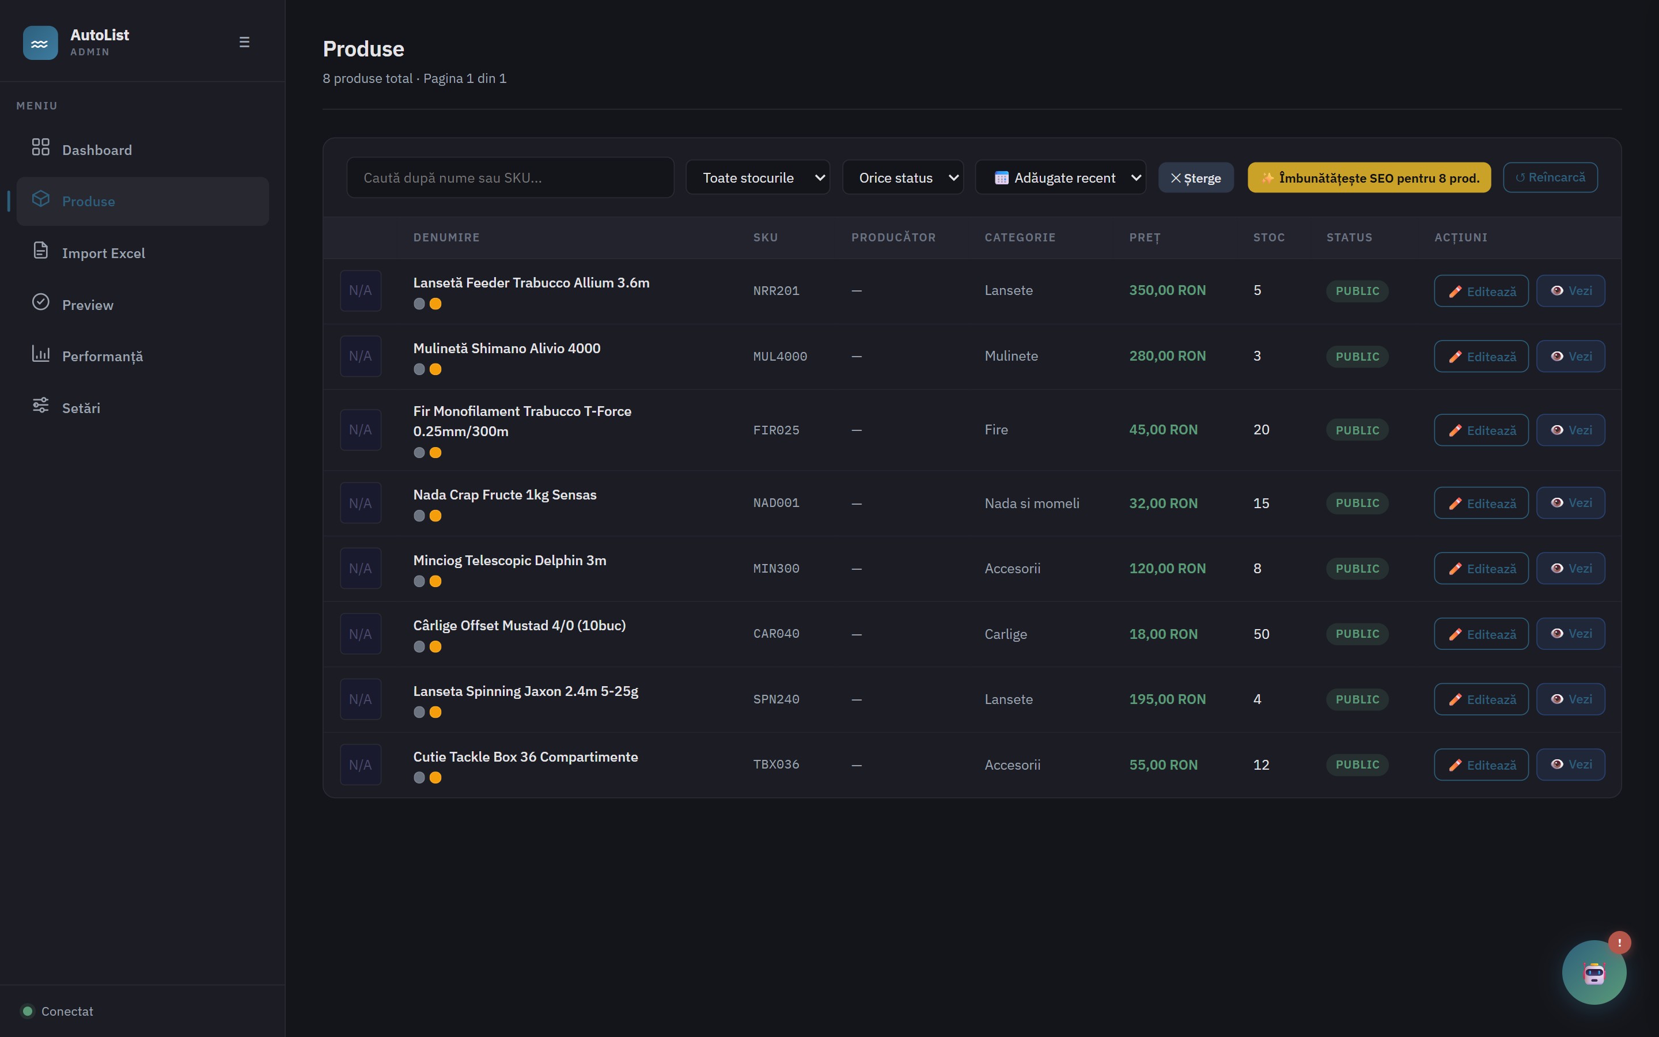Click the PUBLIC status badge for NAD001
Screen dimensions: 1659x1037
tap(1357, 504)
